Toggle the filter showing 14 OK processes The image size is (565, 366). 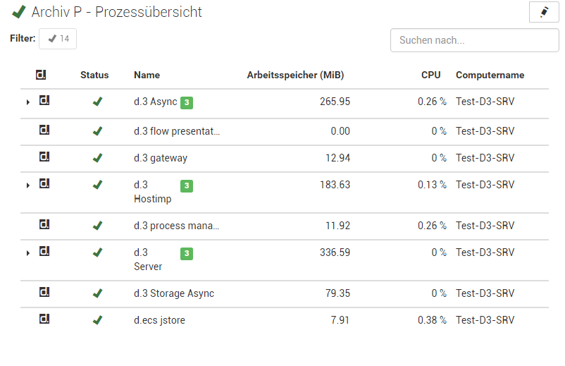point(58,39)
